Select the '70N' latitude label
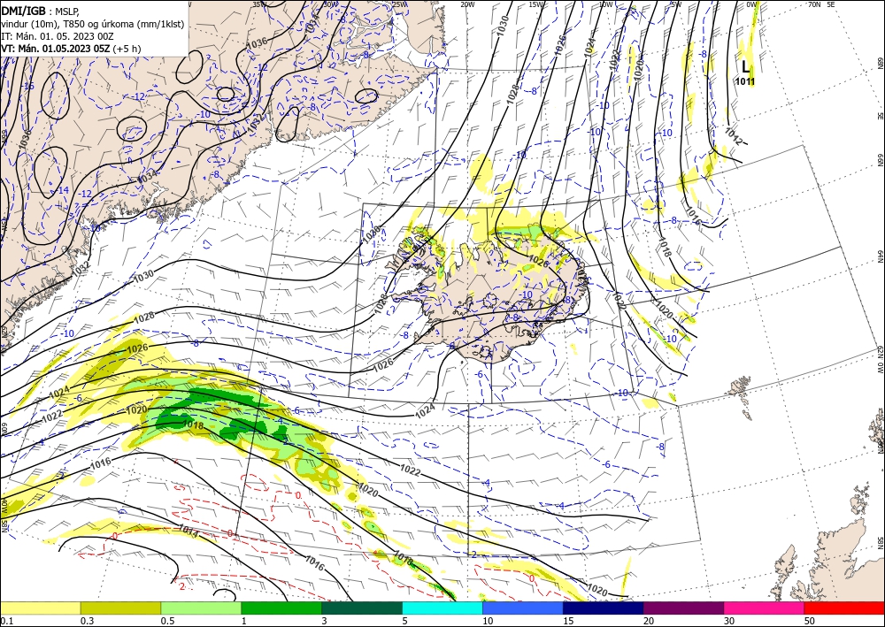Viewport: 885px width, 627px height. click(x=814, y=4)
